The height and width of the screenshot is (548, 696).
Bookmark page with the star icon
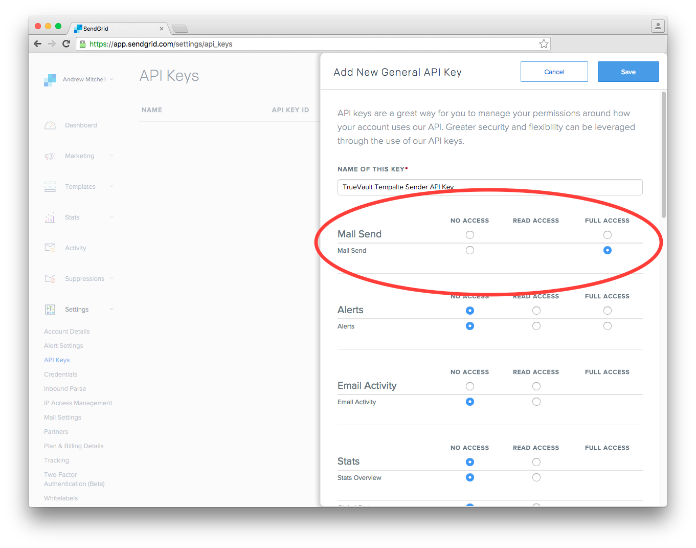pos(544,44)
